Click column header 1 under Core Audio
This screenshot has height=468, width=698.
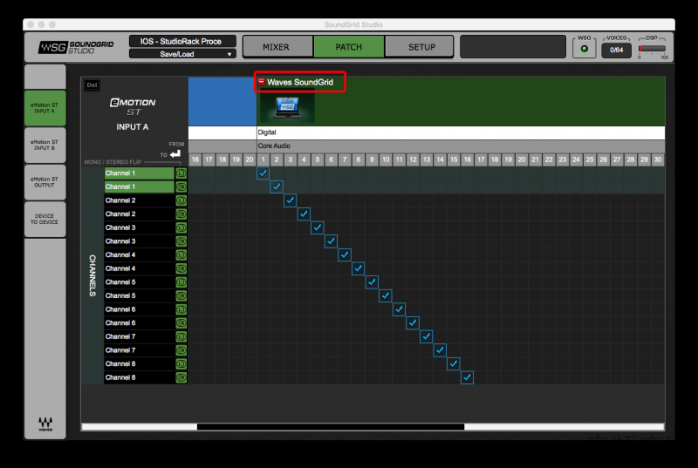[x=263, y=159]
